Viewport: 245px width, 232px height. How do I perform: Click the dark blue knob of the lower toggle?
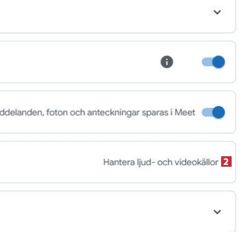tap(219, 113)
